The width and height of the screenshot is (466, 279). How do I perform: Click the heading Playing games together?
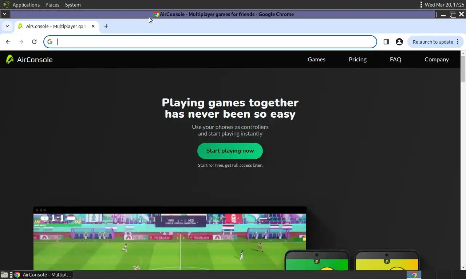click(x=230, y=102)
